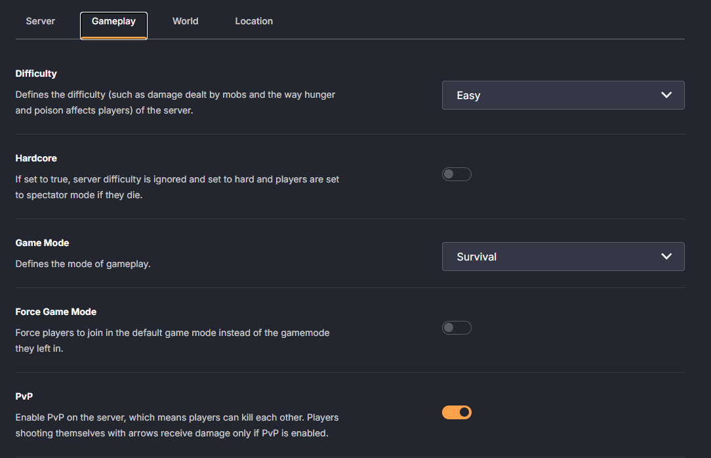Open the Difficulty dropdown showing Easy
This screenshot has width=711, height=458.
click(563, 95)
